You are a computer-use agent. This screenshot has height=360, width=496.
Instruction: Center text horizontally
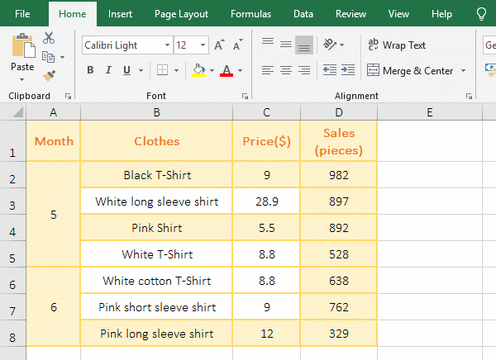[x=286, y=70]
